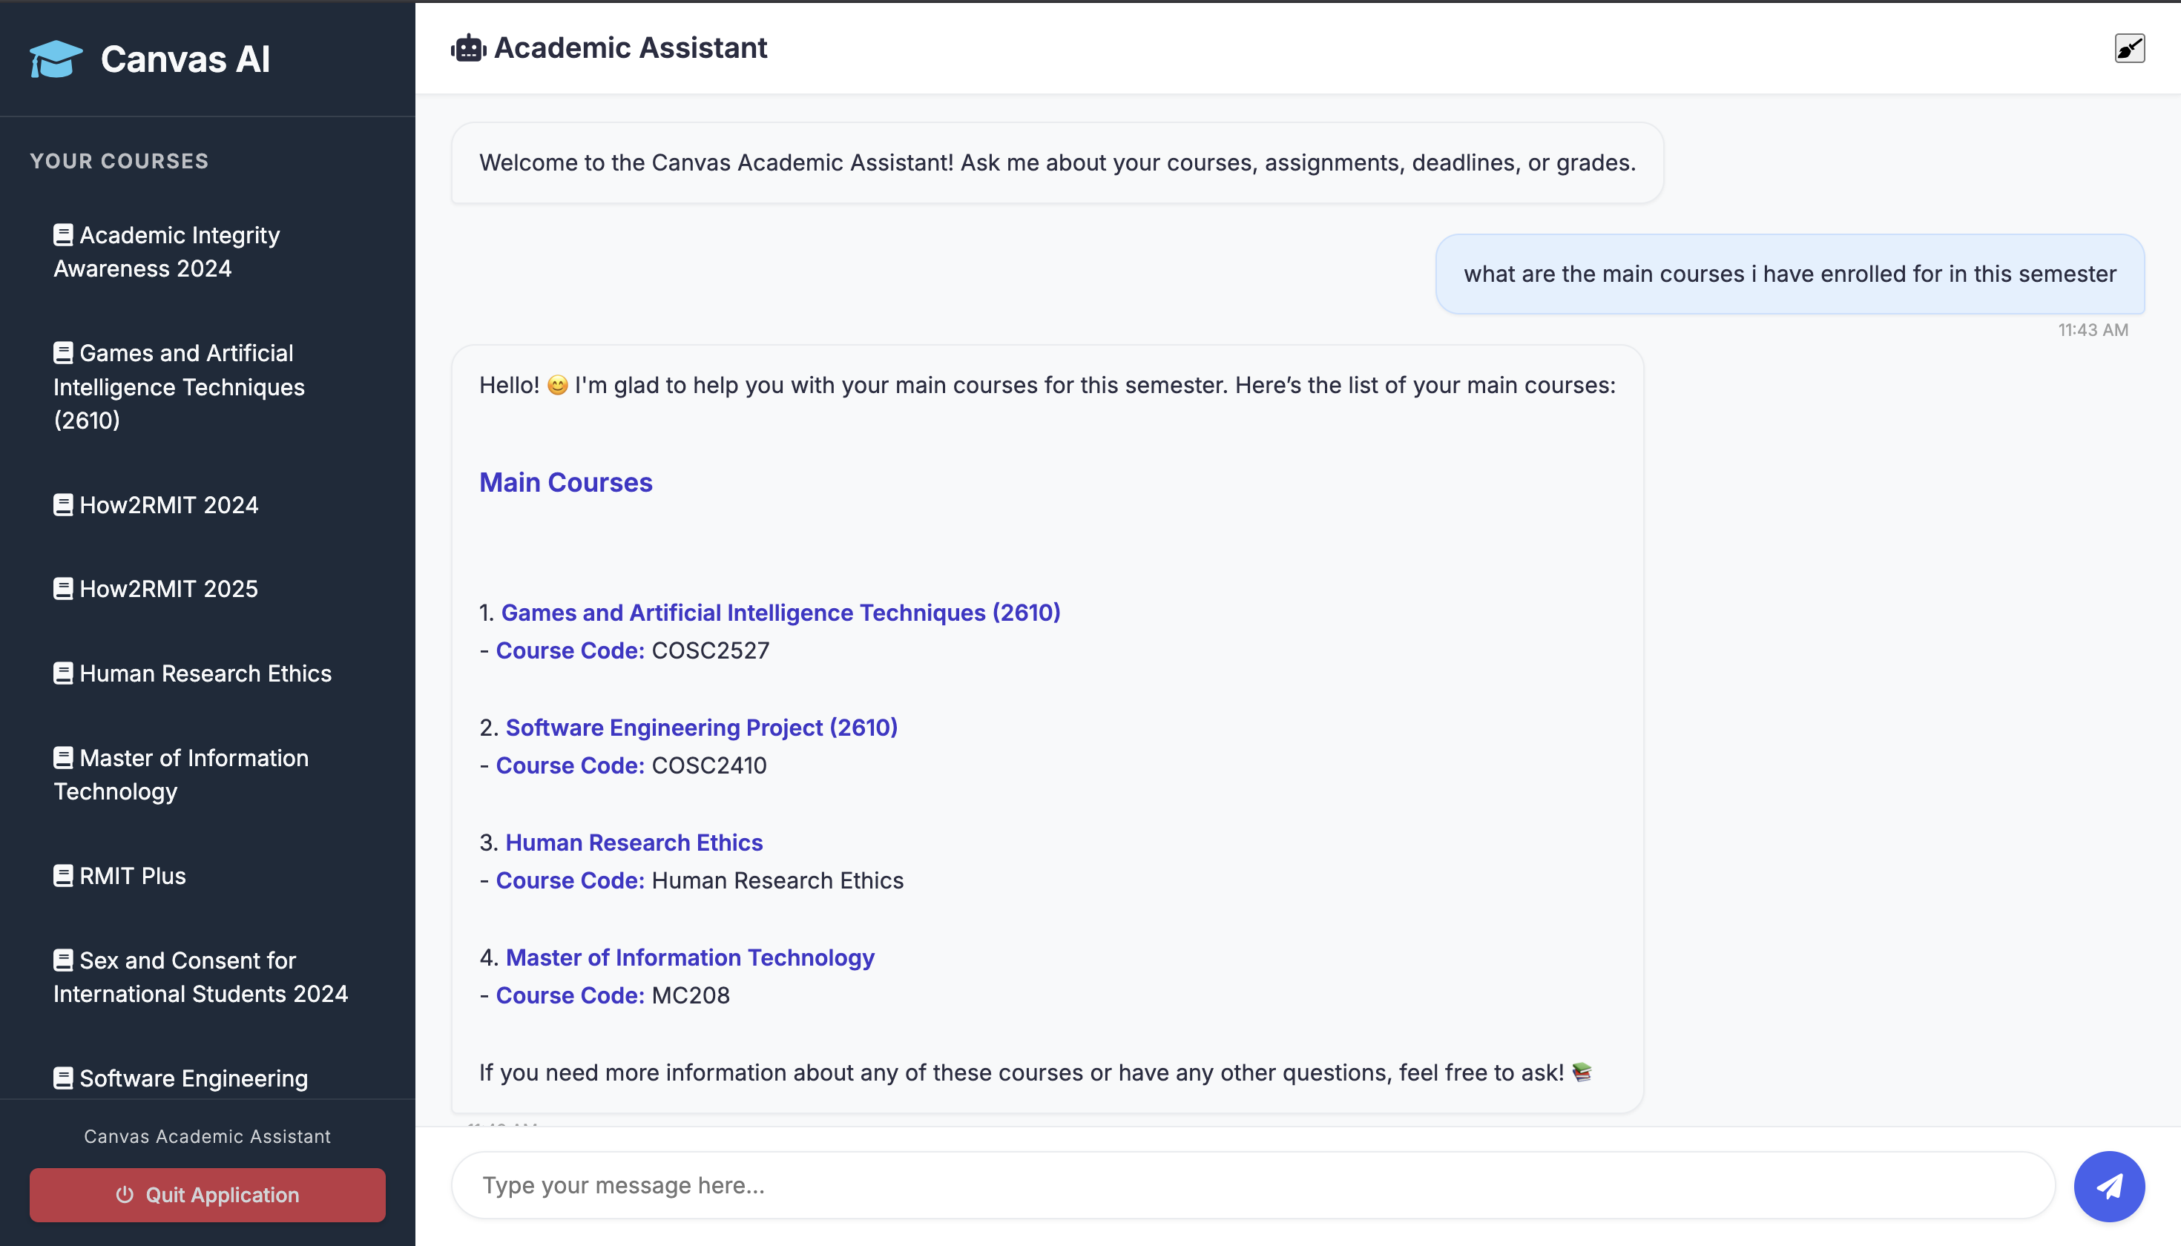The image size is (2181, 1246).
Task: Click the book icon beside RMIT Plus
Action: (x=62, y=874)
